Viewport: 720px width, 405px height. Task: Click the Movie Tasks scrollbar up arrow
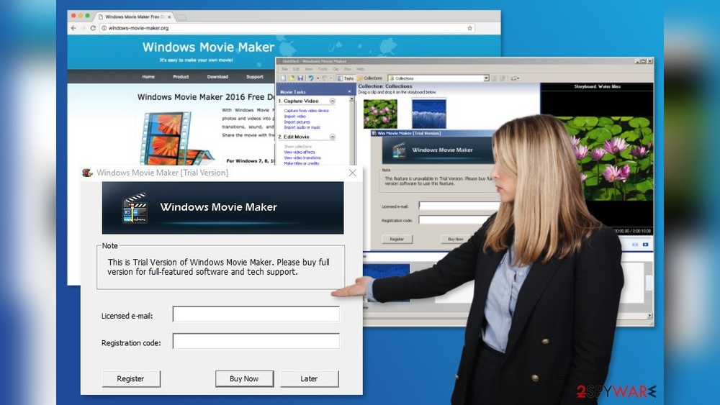click(352, 99)
